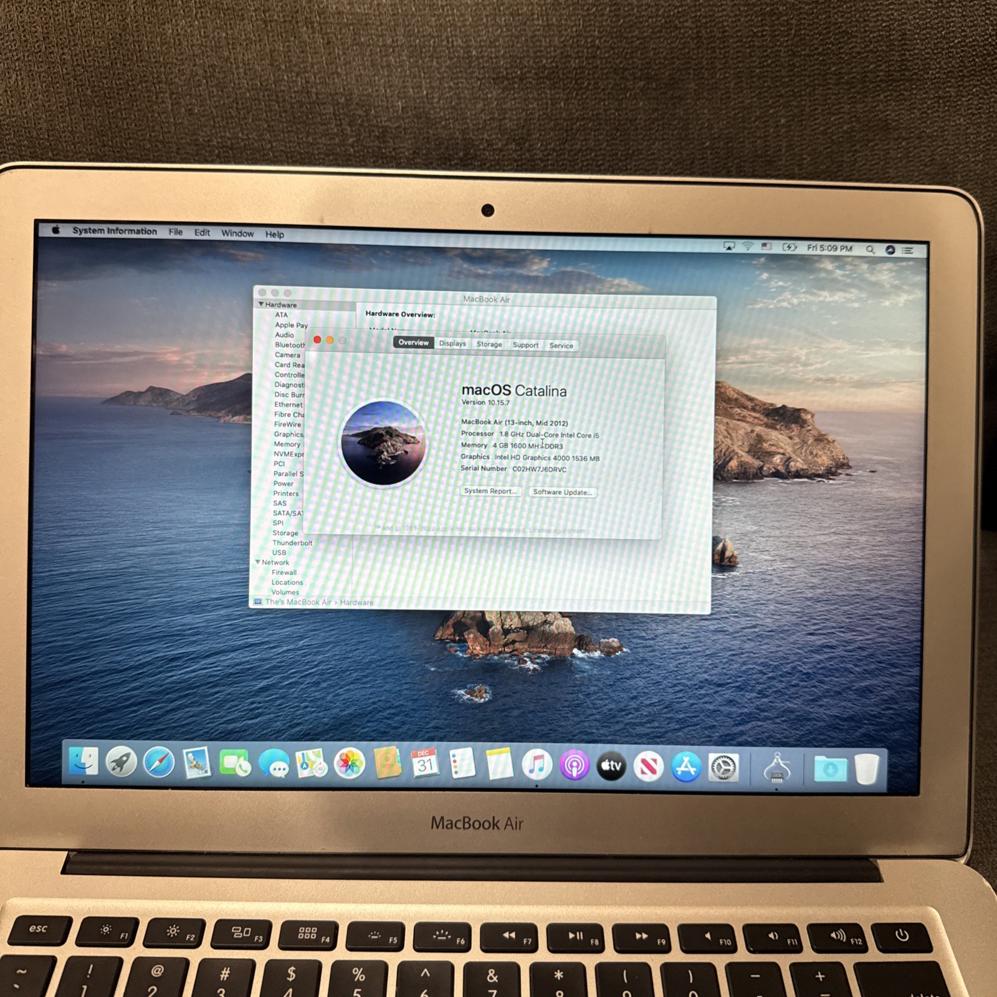This screenshot has height=997, width=997.
Task: Activate Siri from the menu bar
Action: 890,250
